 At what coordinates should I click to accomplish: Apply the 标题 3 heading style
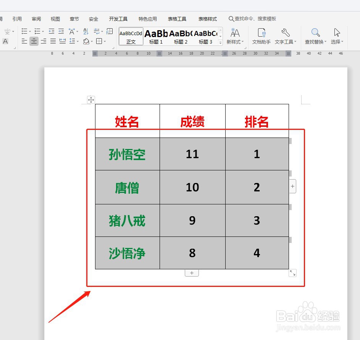click(205, 36)
